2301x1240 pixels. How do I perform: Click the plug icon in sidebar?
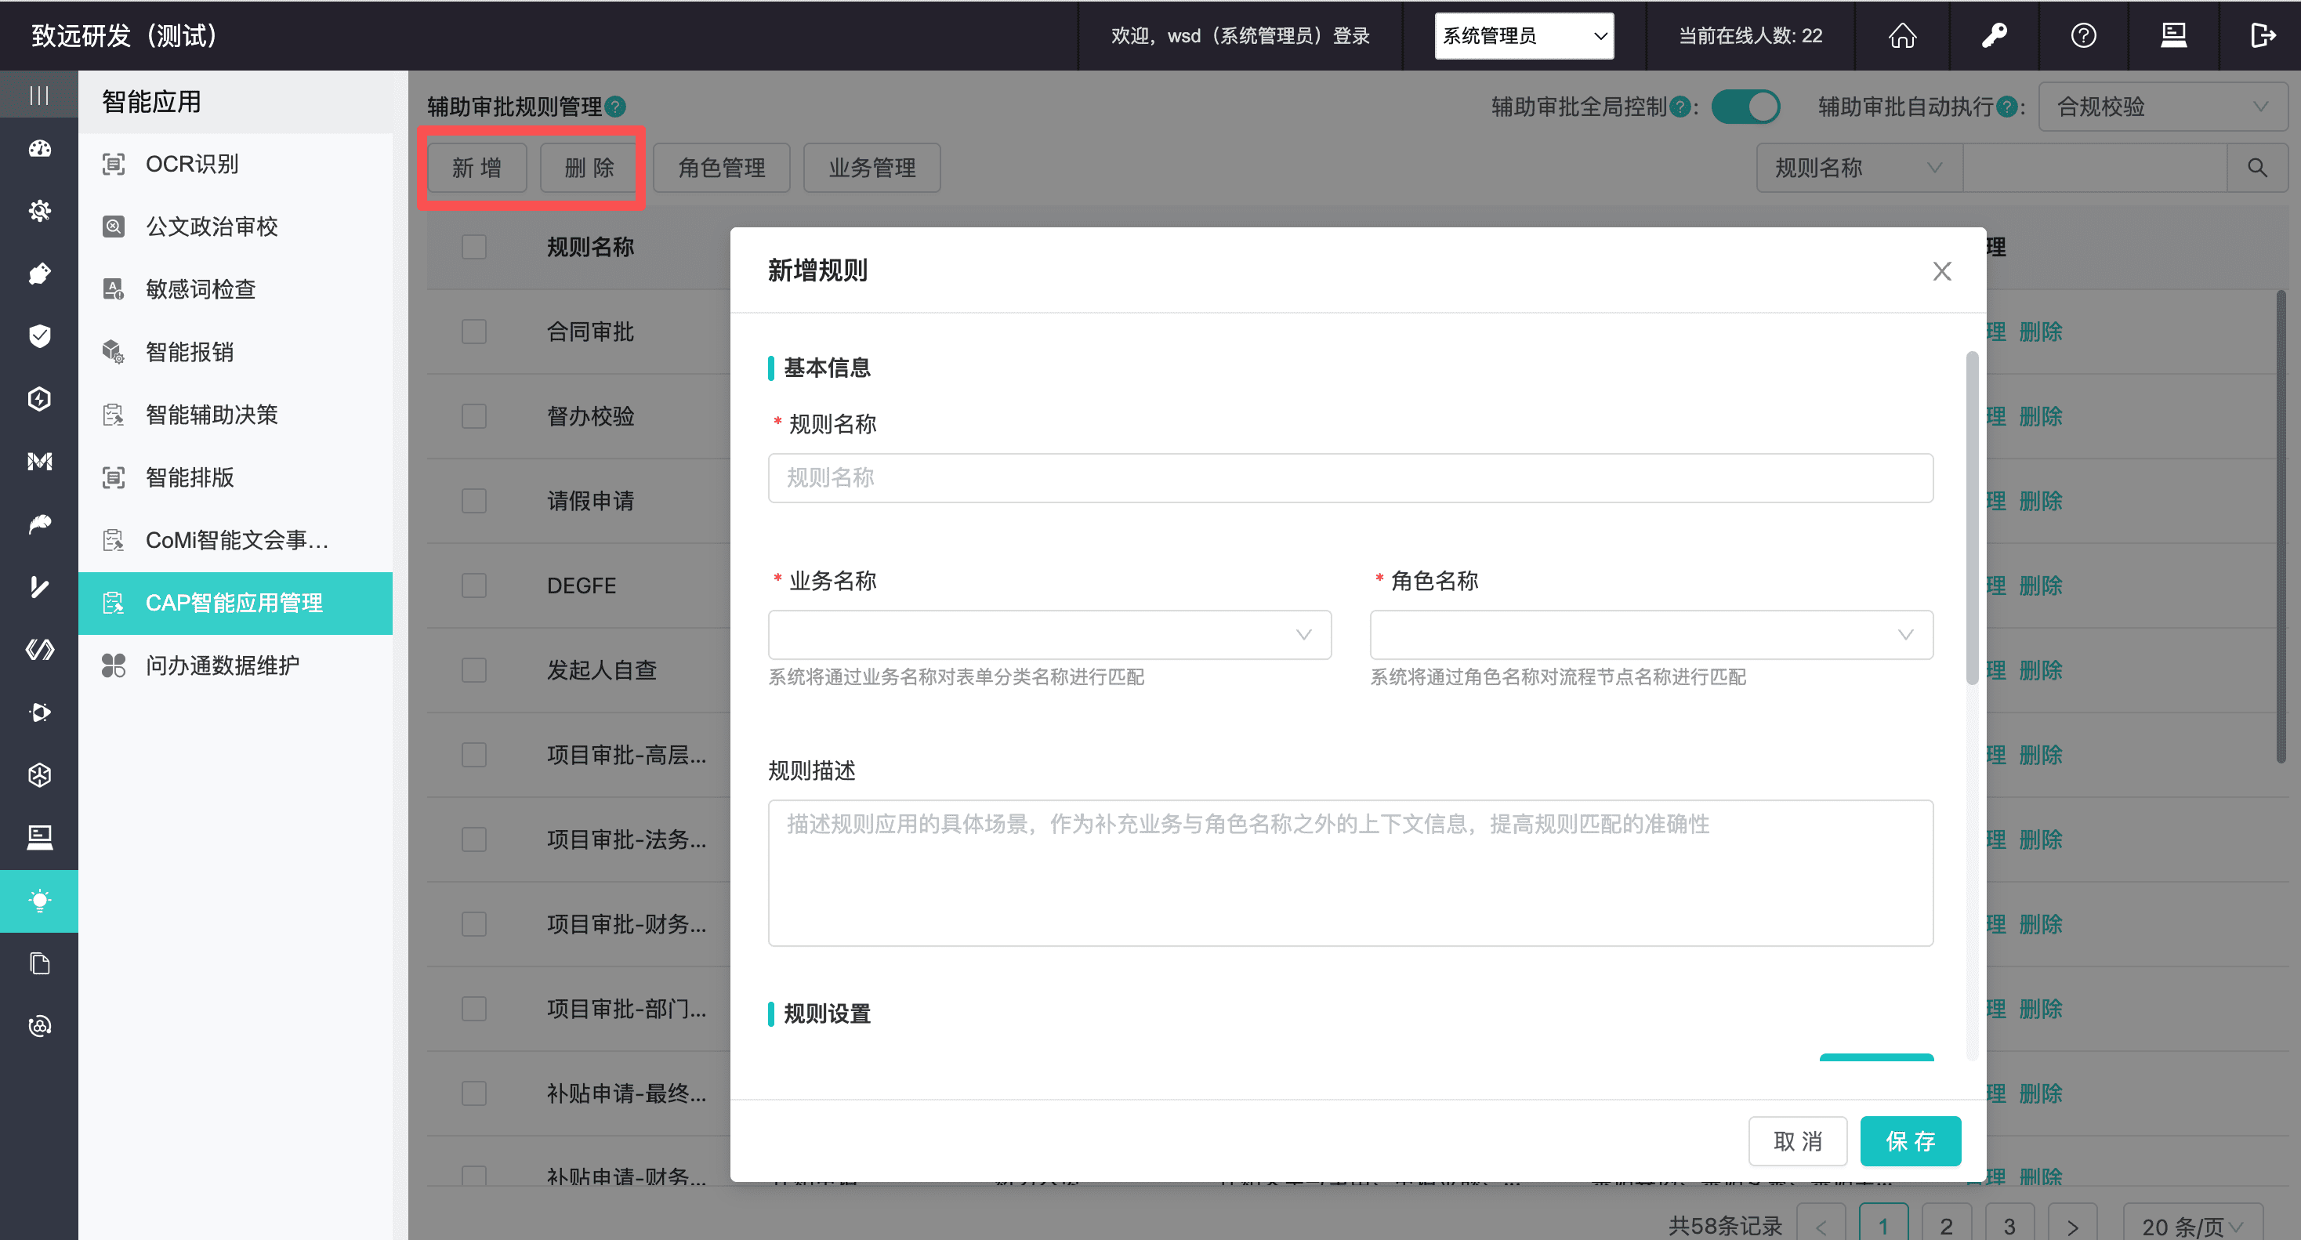click(x=39, y=274)
